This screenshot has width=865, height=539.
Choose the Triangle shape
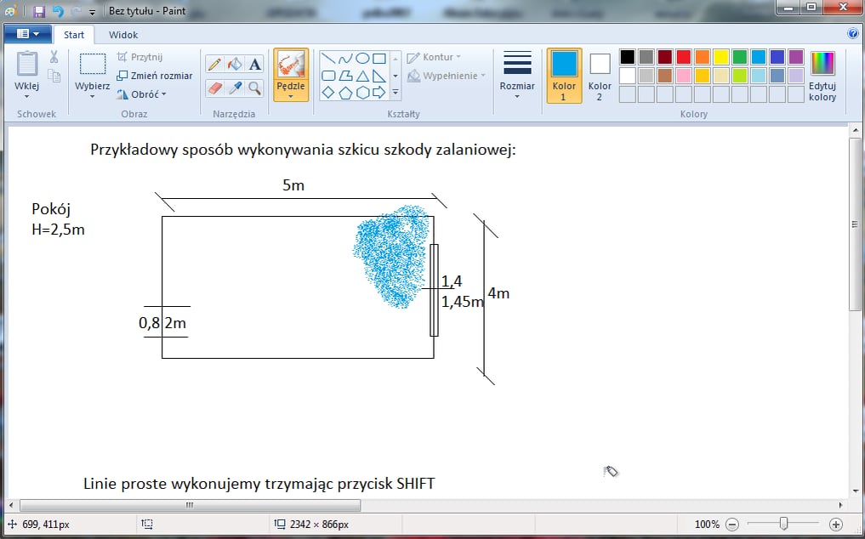coord(361,75)
